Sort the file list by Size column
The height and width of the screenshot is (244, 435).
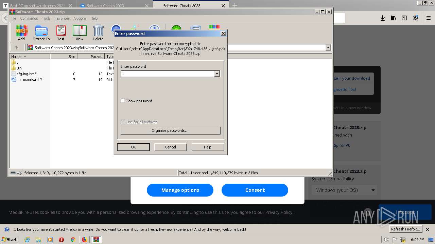(64, 57)
